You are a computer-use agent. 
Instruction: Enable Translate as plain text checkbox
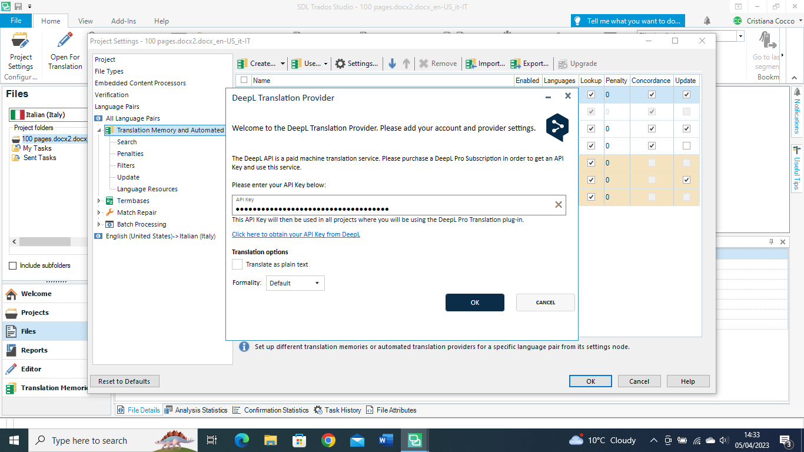pos(237,264)
